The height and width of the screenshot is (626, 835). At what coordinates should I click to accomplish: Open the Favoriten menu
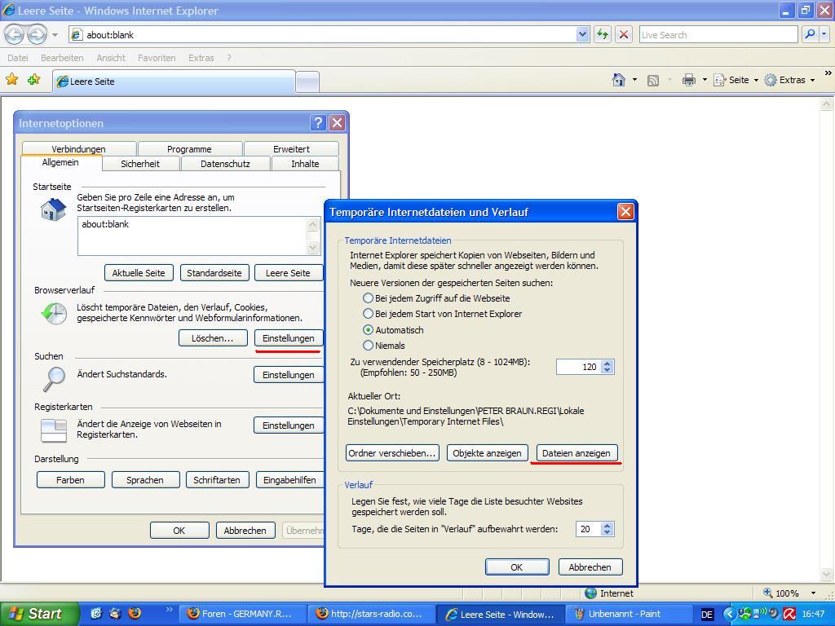pyautogui.click(x=157, y=58)
